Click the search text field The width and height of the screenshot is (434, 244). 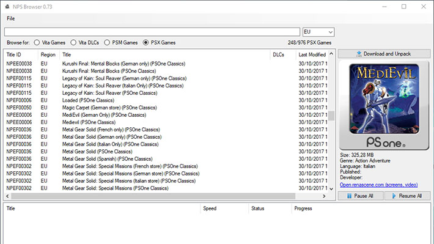click(152, 32)
